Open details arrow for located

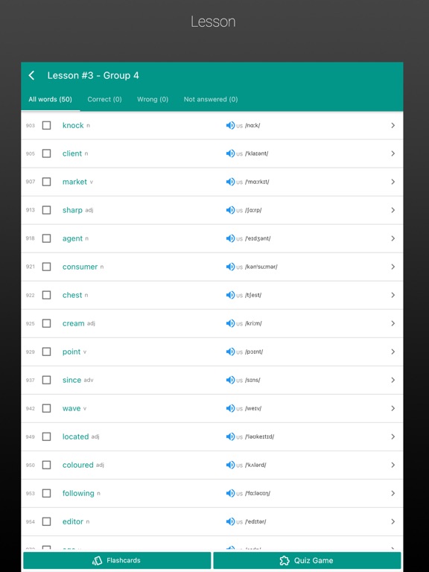(x=393, y=436)
